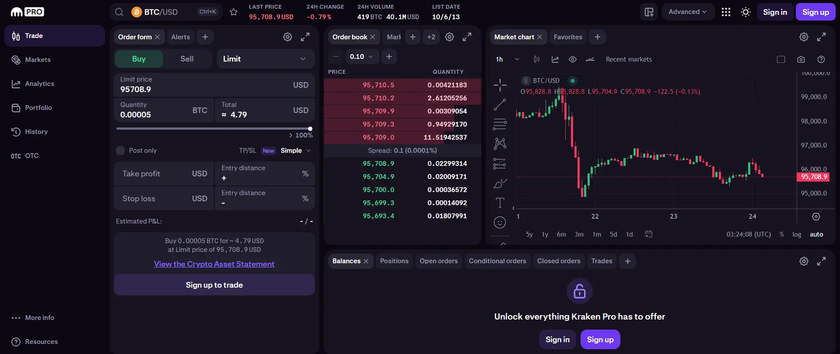Viewport: 840px width, 354px height.
Task: Open the search icon beside BTC/USD
Action: pyautogui.click(x=119, y=12)
